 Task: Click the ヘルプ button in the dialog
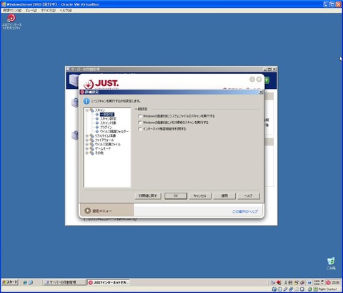pos(249,196)
